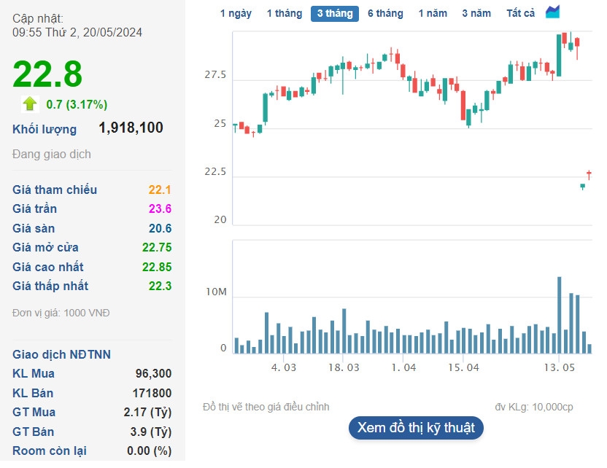The width and height of the screenshot is (607, 468).
Task: Show the 3 năm chart range
Action: [x=476, y=14]
